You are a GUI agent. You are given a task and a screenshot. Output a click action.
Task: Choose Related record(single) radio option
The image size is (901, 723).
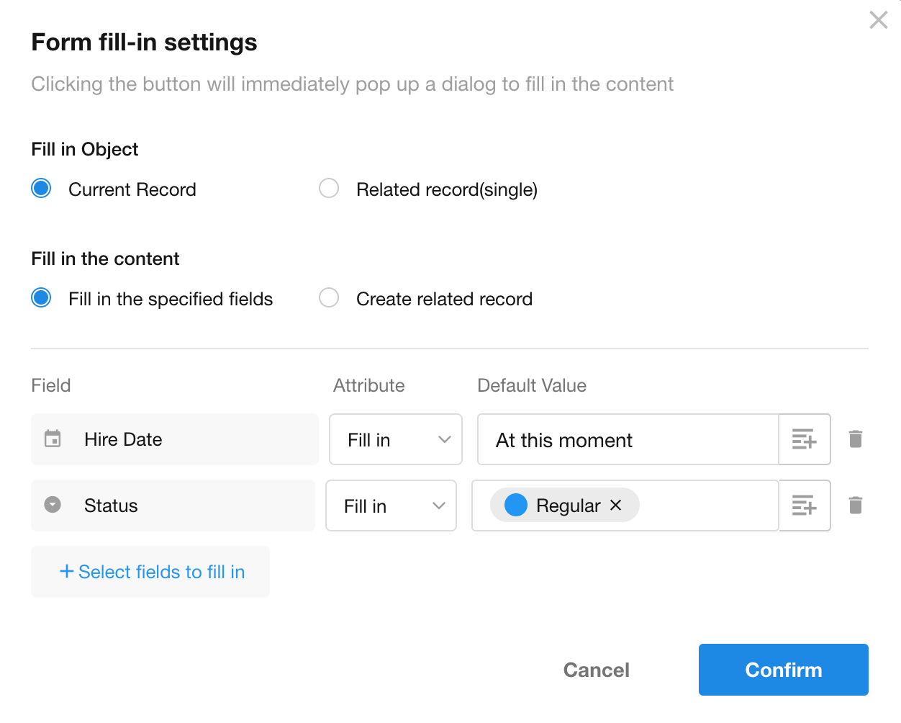click(329, 189)
